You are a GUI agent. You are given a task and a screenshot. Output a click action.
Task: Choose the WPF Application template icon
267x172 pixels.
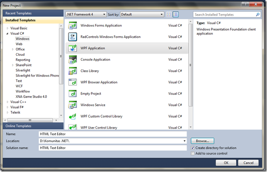pyautogui.click(x=73, y=48)
